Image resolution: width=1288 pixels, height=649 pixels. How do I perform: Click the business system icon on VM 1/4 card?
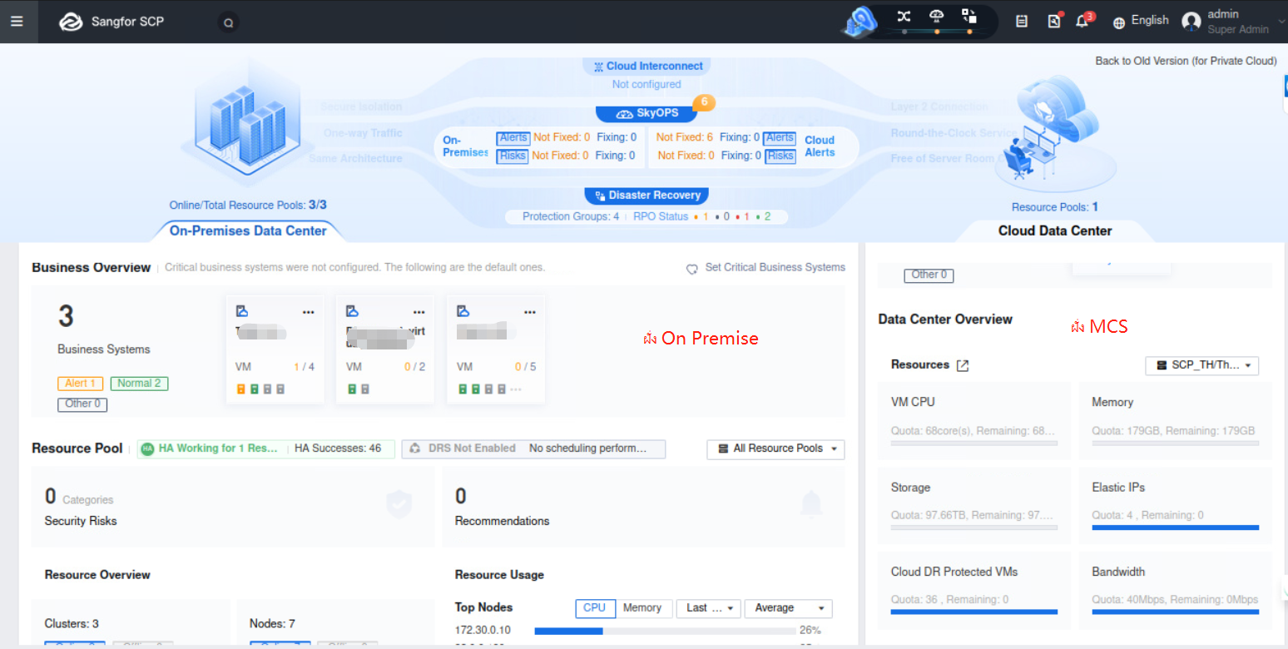pyautogui.click(x=242, y=311)
